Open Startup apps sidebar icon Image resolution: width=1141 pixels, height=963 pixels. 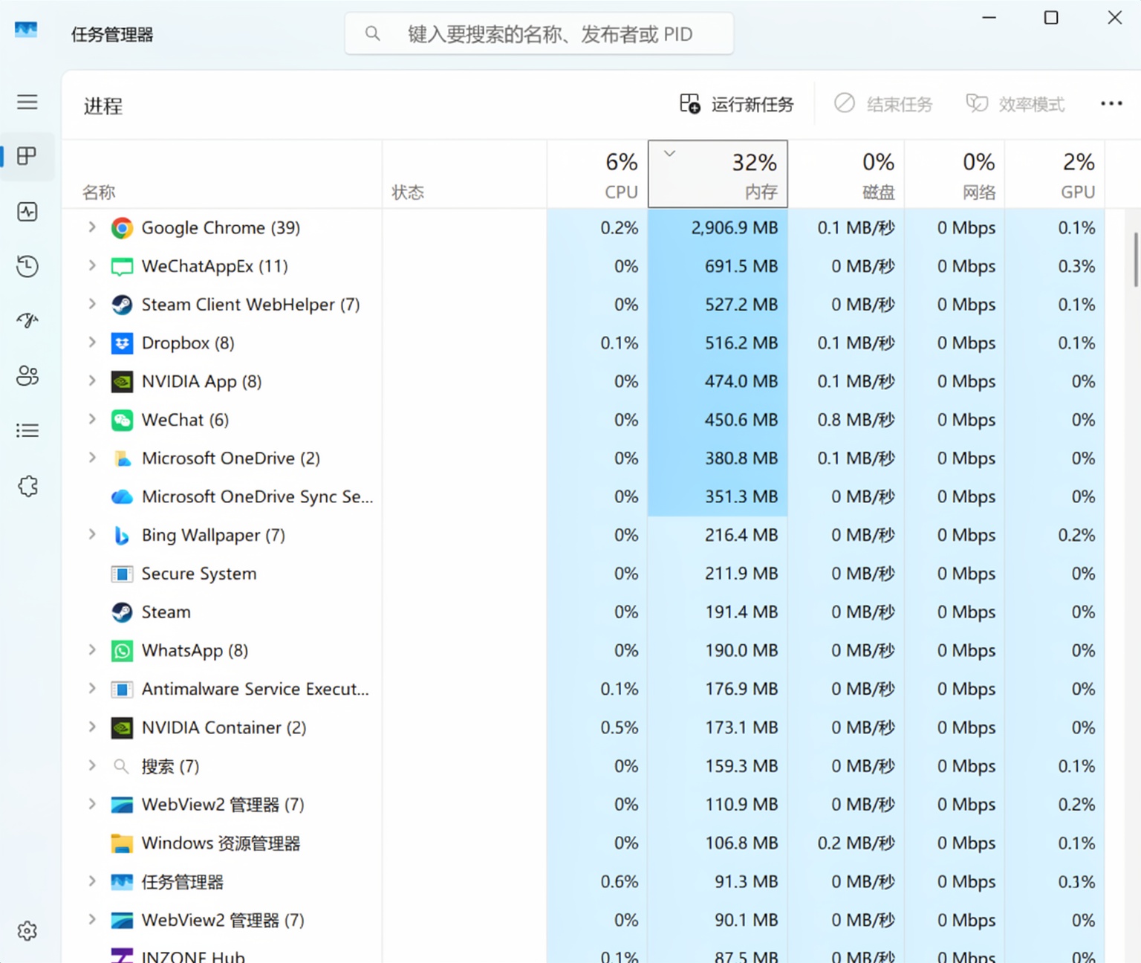[27, 320]
